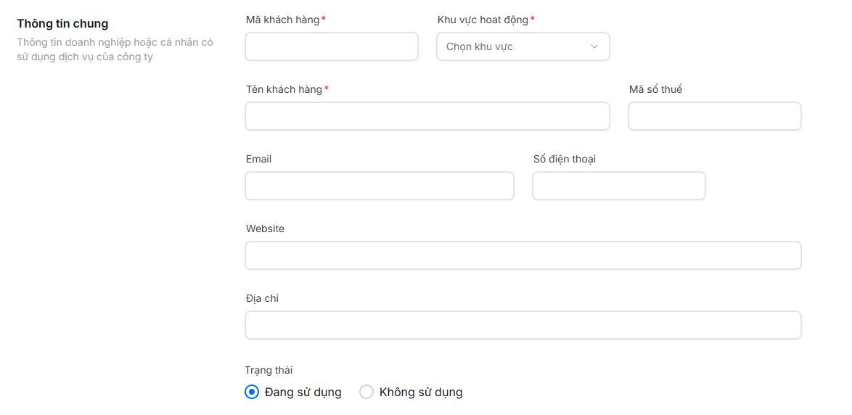This screenshot has height=415, width=852.
Task: Focus the Website input field
Action: [x=523, y=255]
